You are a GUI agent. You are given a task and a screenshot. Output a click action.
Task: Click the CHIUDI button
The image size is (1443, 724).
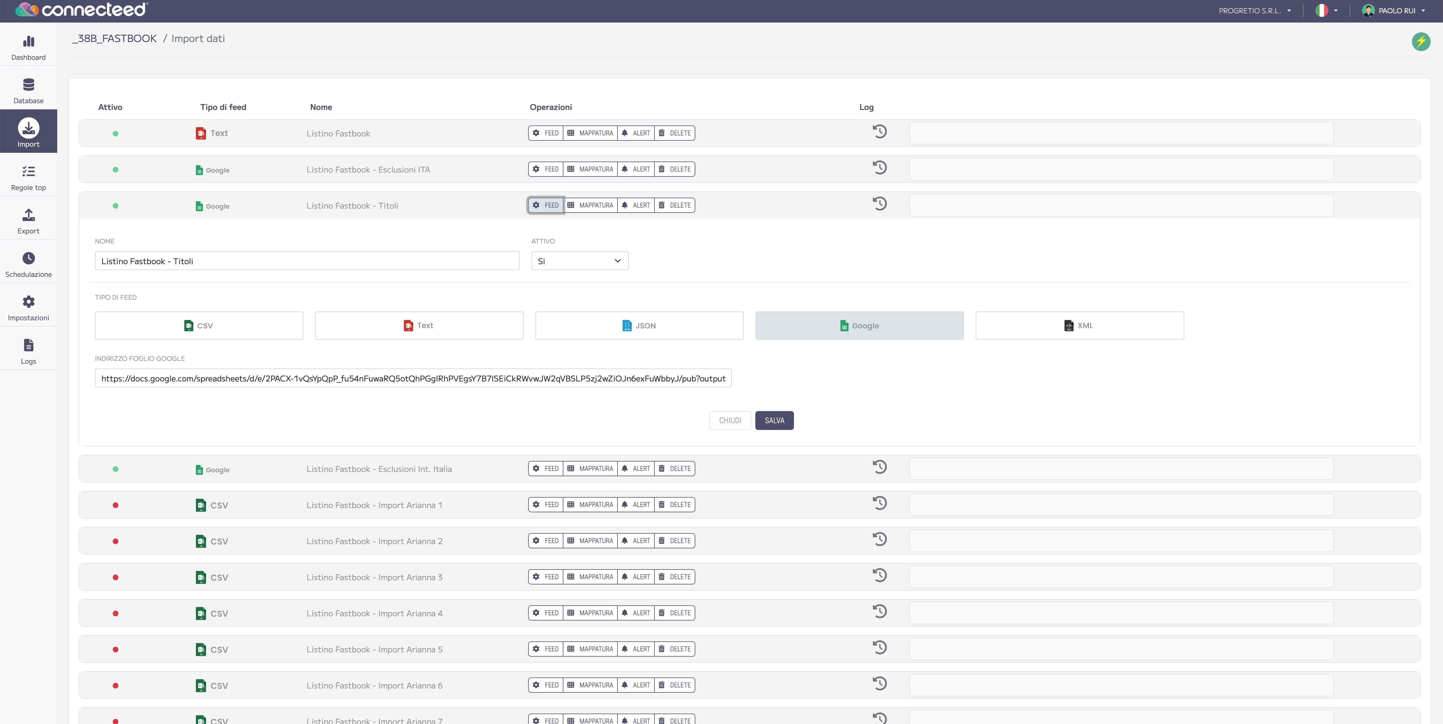coord(730,421)
